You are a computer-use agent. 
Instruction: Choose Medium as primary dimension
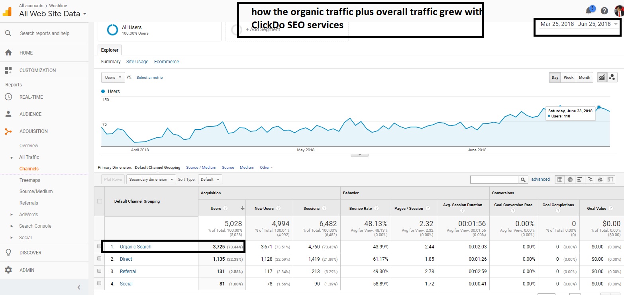tap(247, 168)
